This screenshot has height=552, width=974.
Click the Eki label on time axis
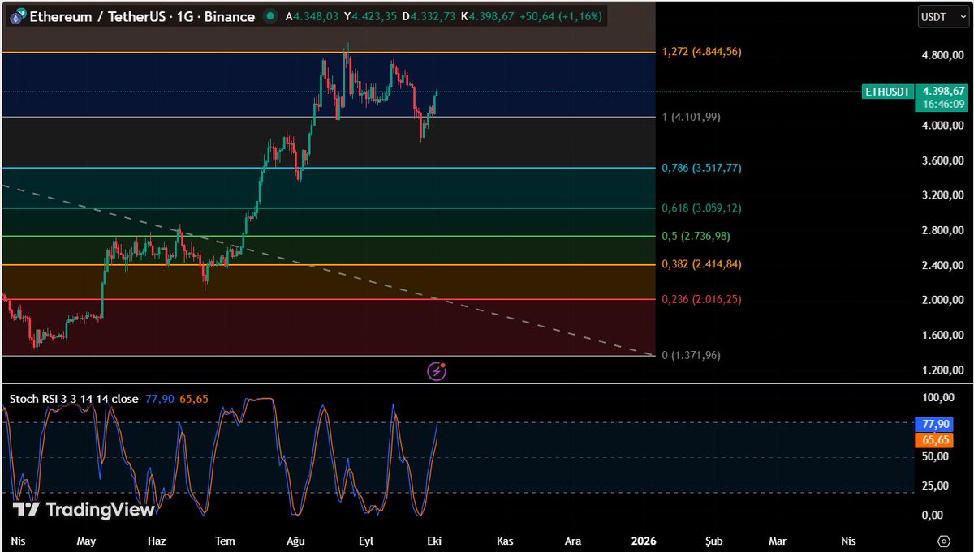click(434, 541)
